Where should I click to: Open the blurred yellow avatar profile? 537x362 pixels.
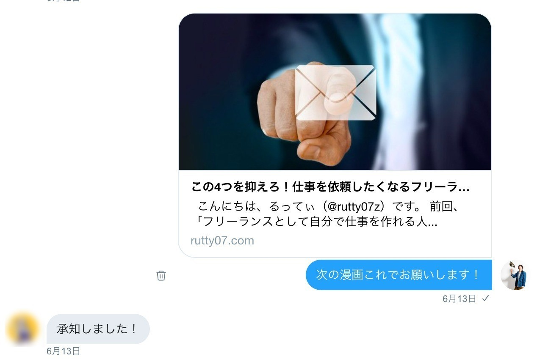[x=23, y=329]
